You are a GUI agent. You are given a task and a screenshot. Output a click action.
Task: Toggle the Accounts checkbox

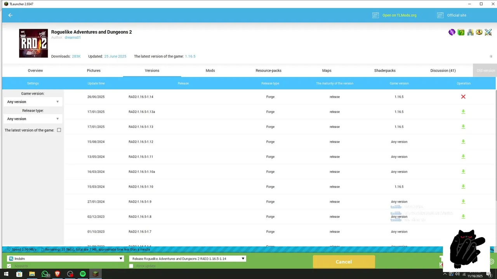tap(9, 266)
